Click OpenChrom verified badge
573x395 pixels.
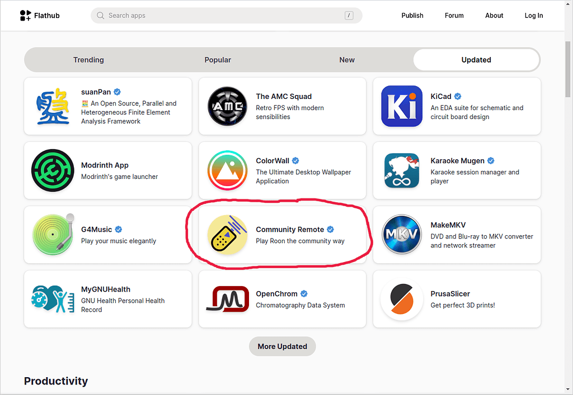pos(304,294)
